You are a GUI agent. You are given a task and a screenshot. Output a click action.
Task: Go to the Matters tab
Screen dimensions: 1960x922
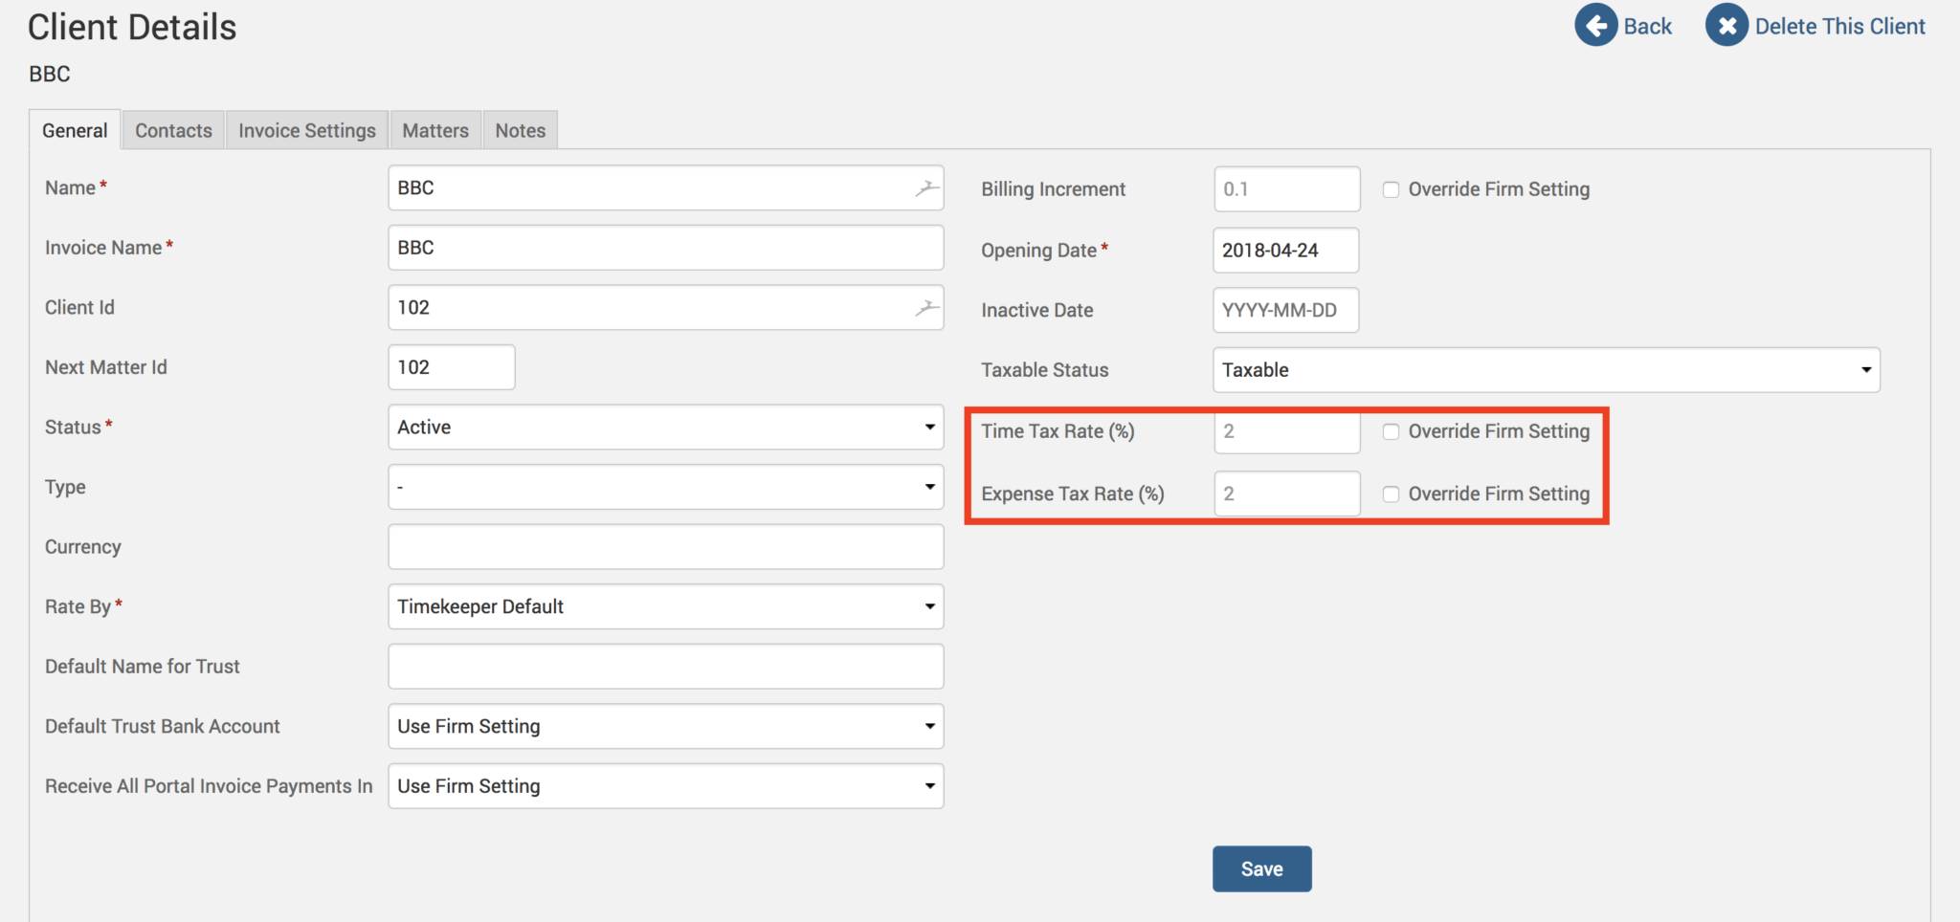pos(434,131)
